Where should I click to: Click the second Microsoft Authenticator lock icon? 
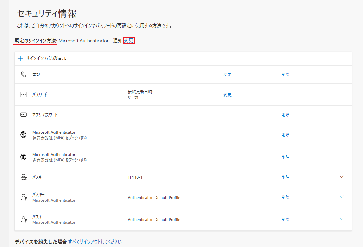[23, 157]
